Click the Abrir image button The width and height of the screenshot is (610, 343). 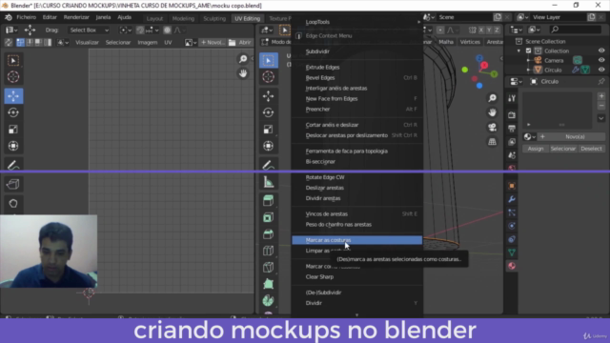(x=240, y=42)
